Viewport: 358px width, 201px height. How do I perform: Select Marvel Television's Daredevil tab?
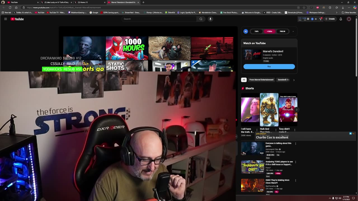coord(123,2)
